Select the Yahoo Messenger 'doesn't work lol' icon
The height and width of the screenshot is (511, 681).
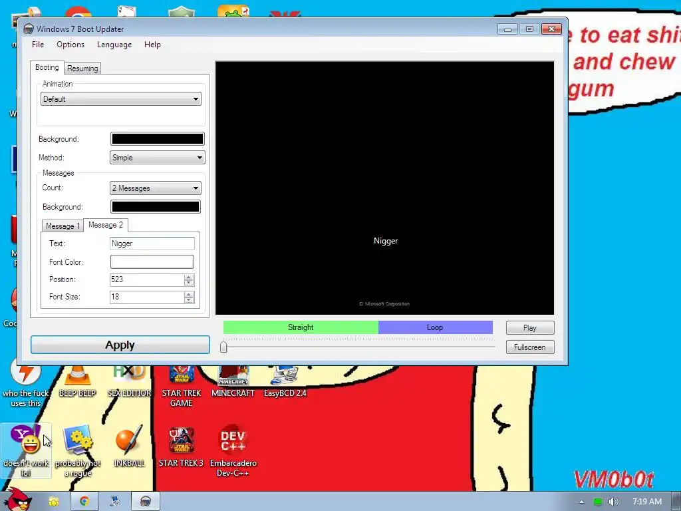click(26, 451)
